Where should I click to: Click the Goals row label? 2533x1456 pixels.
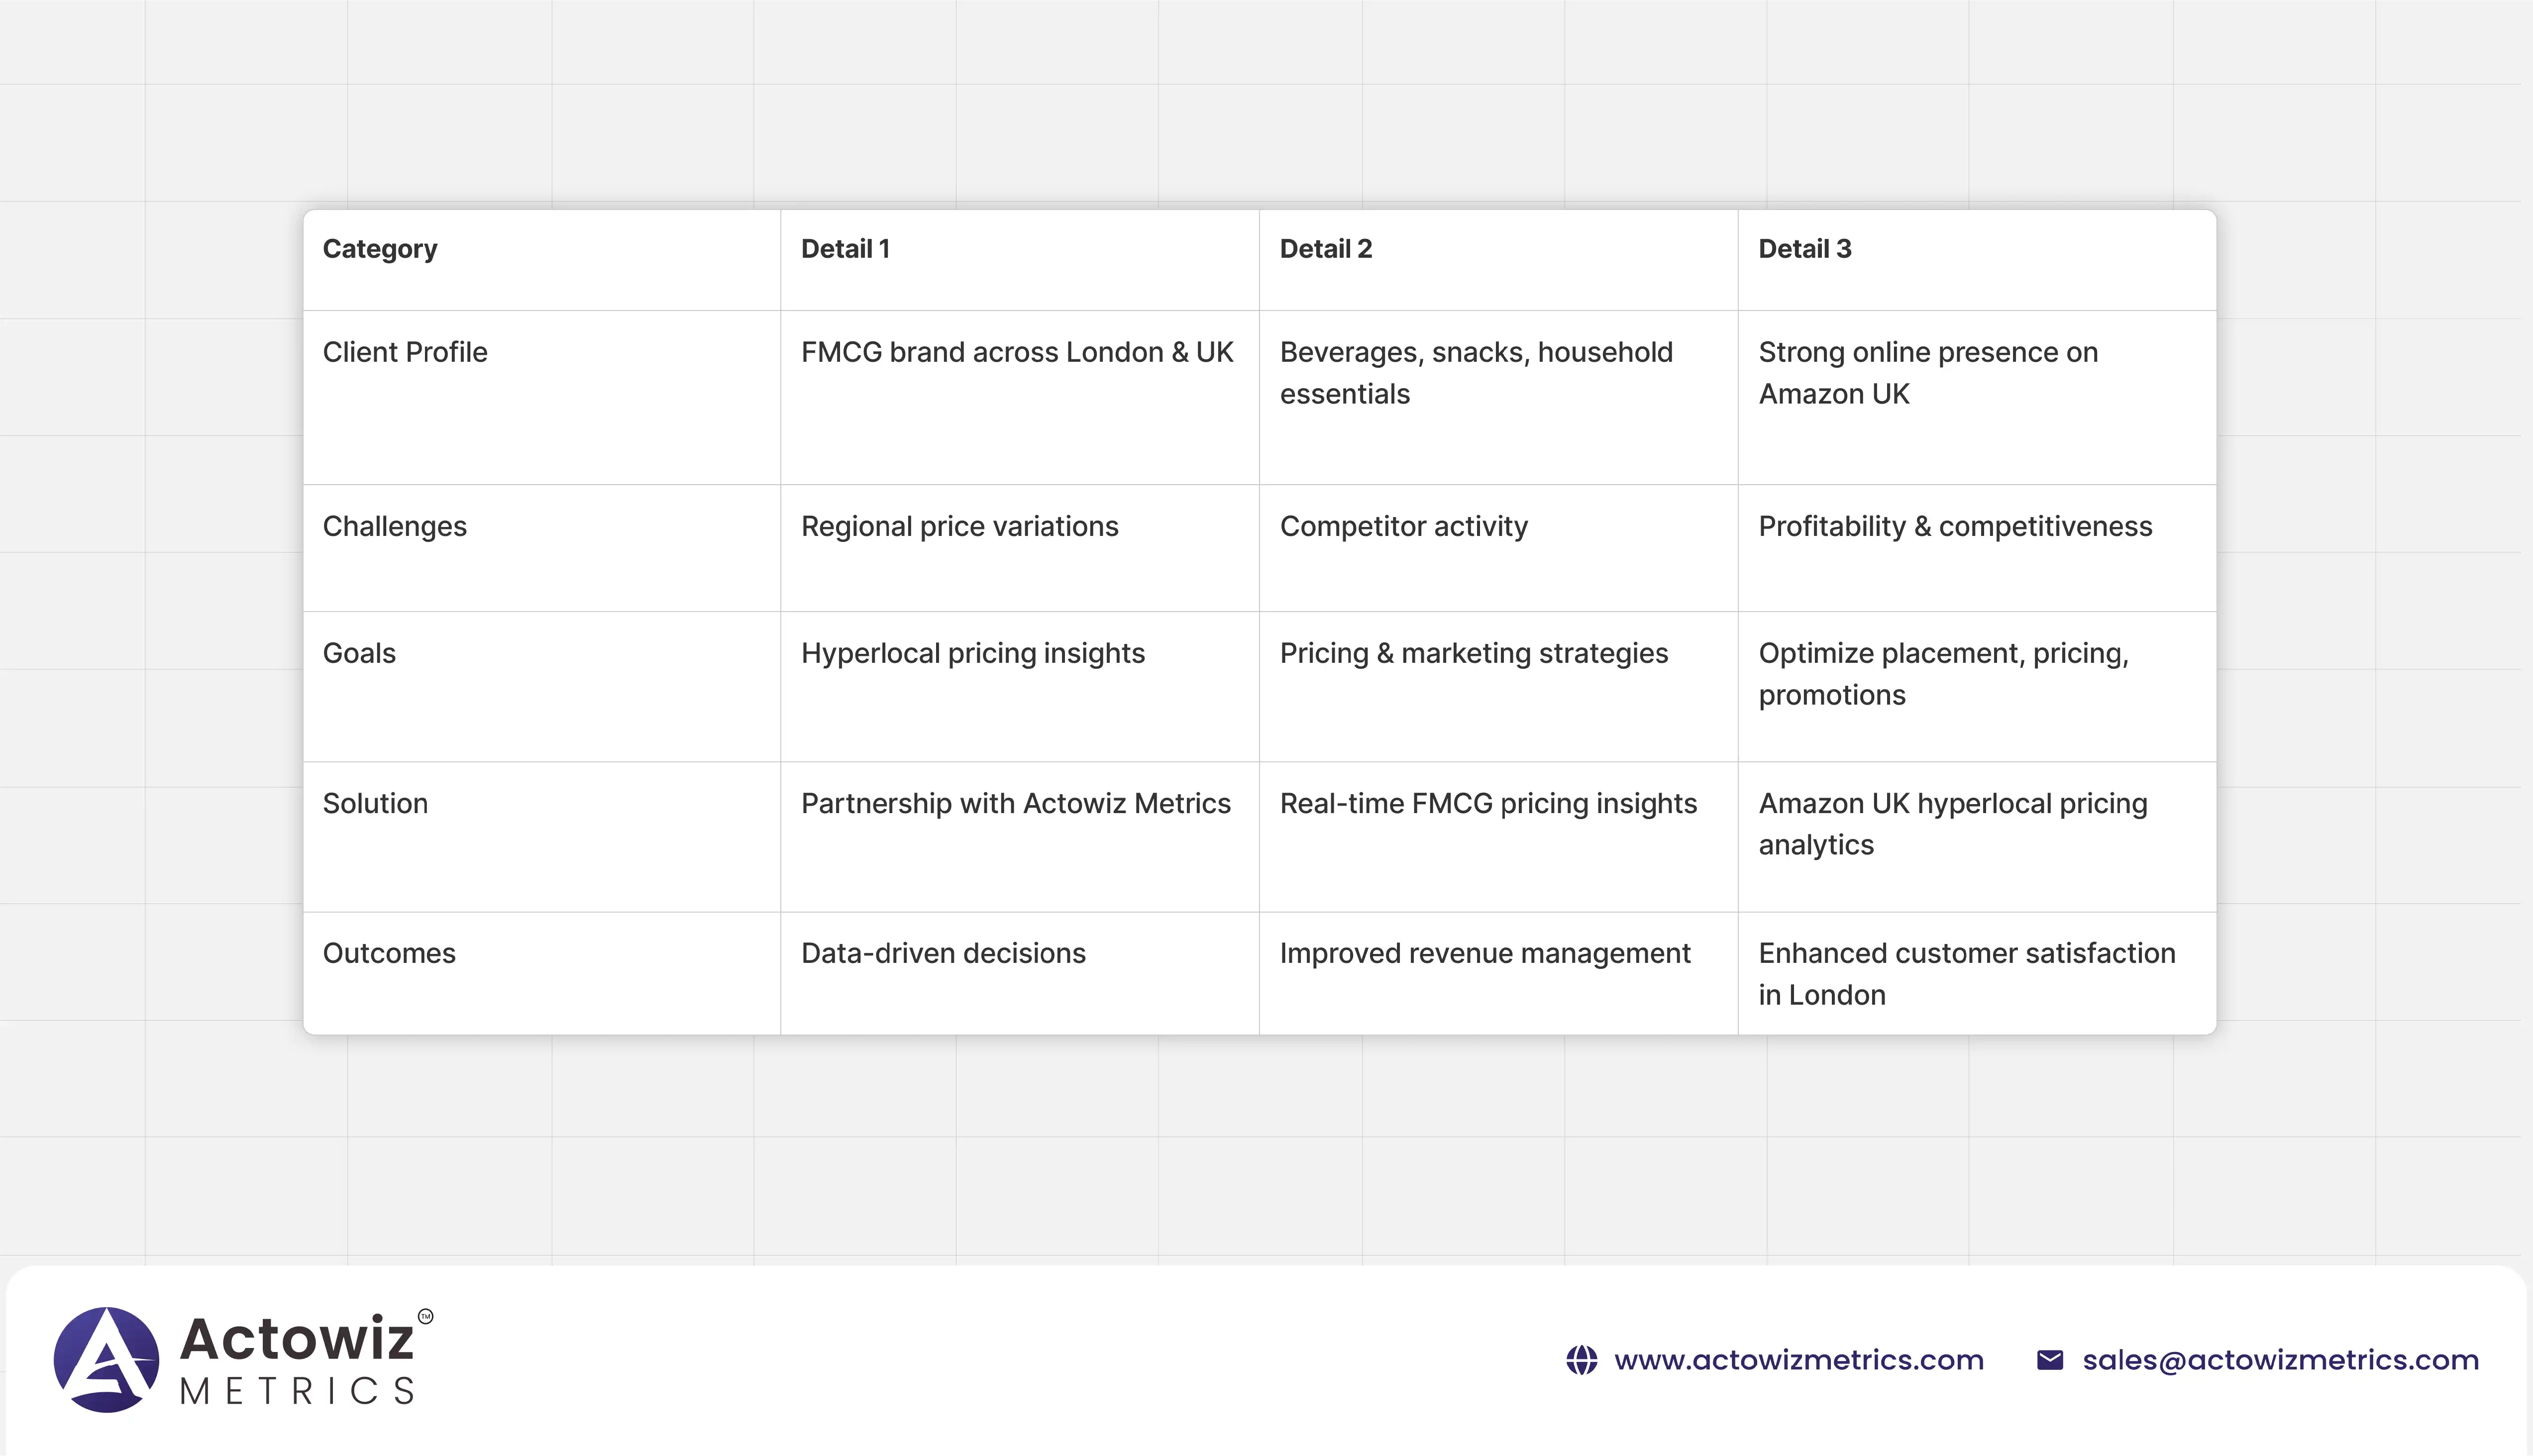pyautogui.click(x=359, y=653)
